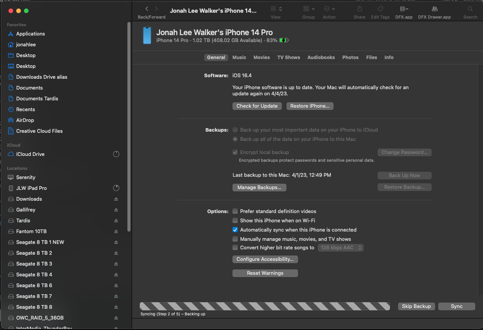The image size is (483, 330).
Task: Select back up to iCloud radio option
Action: pos(235,130)
